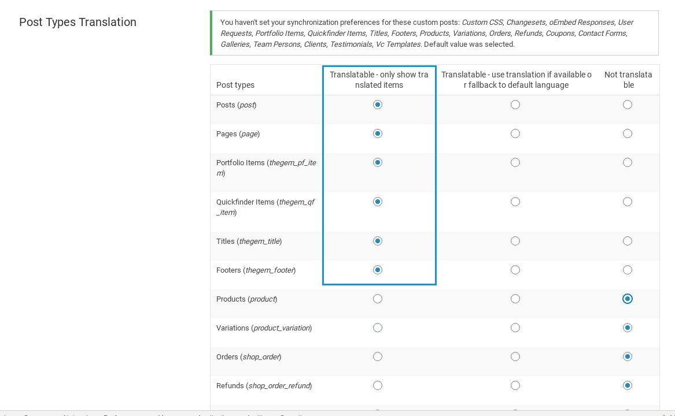Viewport: 675px width, 416px height.
Task: Select fallback translation option for Refunds
Action: [x=515, y=385]
